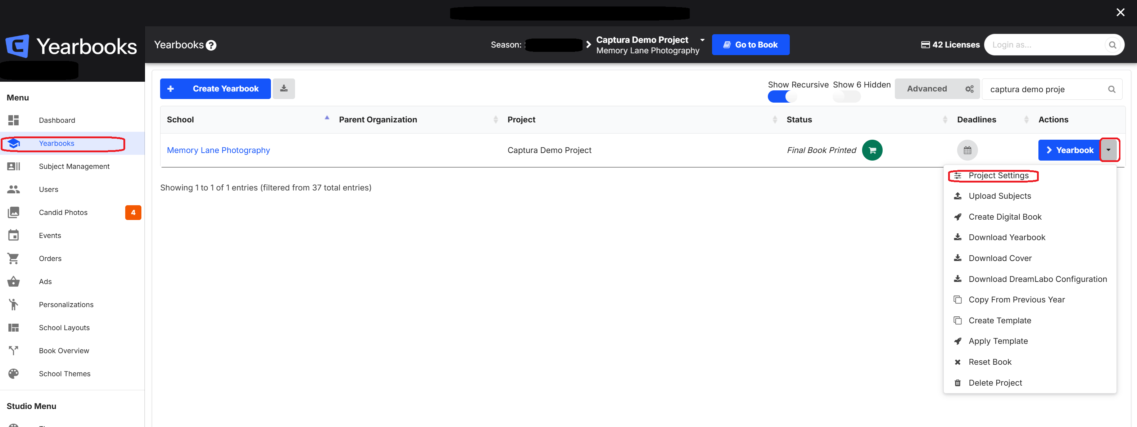
Task: Toggle the Show Recursive switch
Action: (782, 97)
